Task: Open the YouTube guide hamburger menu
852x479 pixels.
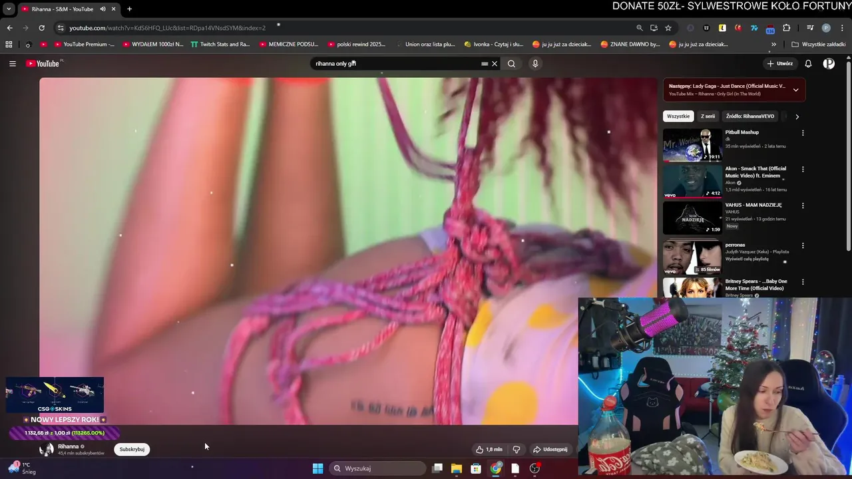Action: (x=13, y=64)
